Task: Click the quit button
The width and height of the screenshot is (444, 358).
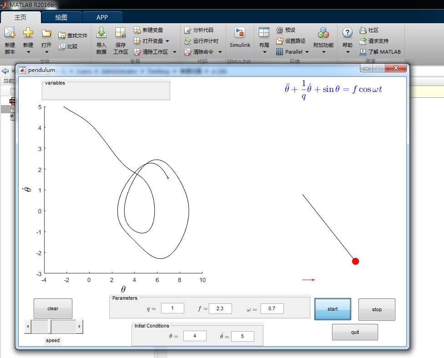Action: click(355, 332)
